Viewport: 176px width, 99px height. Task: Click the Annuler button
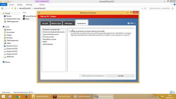pos(121,76)
